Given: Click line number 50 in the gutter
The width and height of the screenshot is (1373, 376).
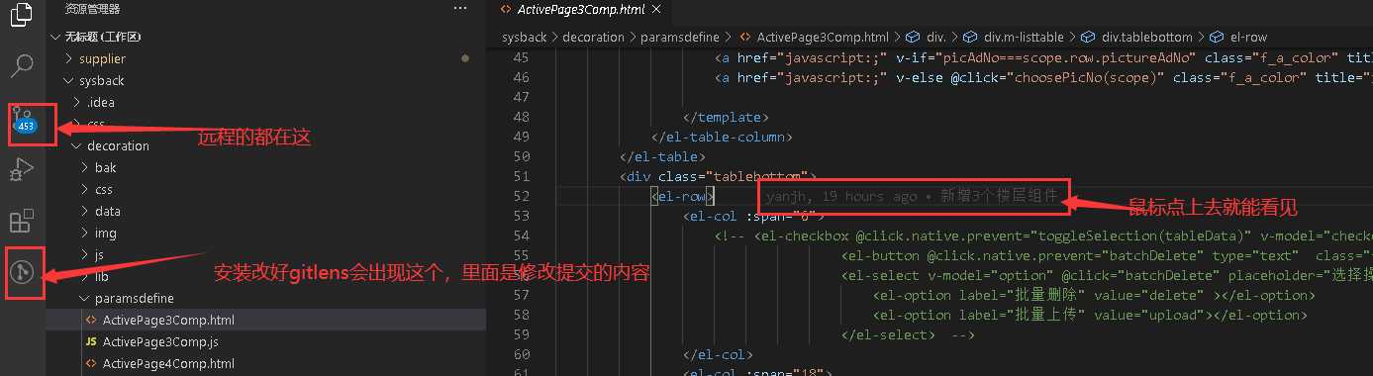Looking at the screenshot, I should point(522,156).
